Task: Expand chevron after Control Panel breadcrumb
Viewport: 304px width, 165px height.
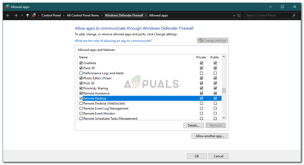Action: (x=64, y=15)
